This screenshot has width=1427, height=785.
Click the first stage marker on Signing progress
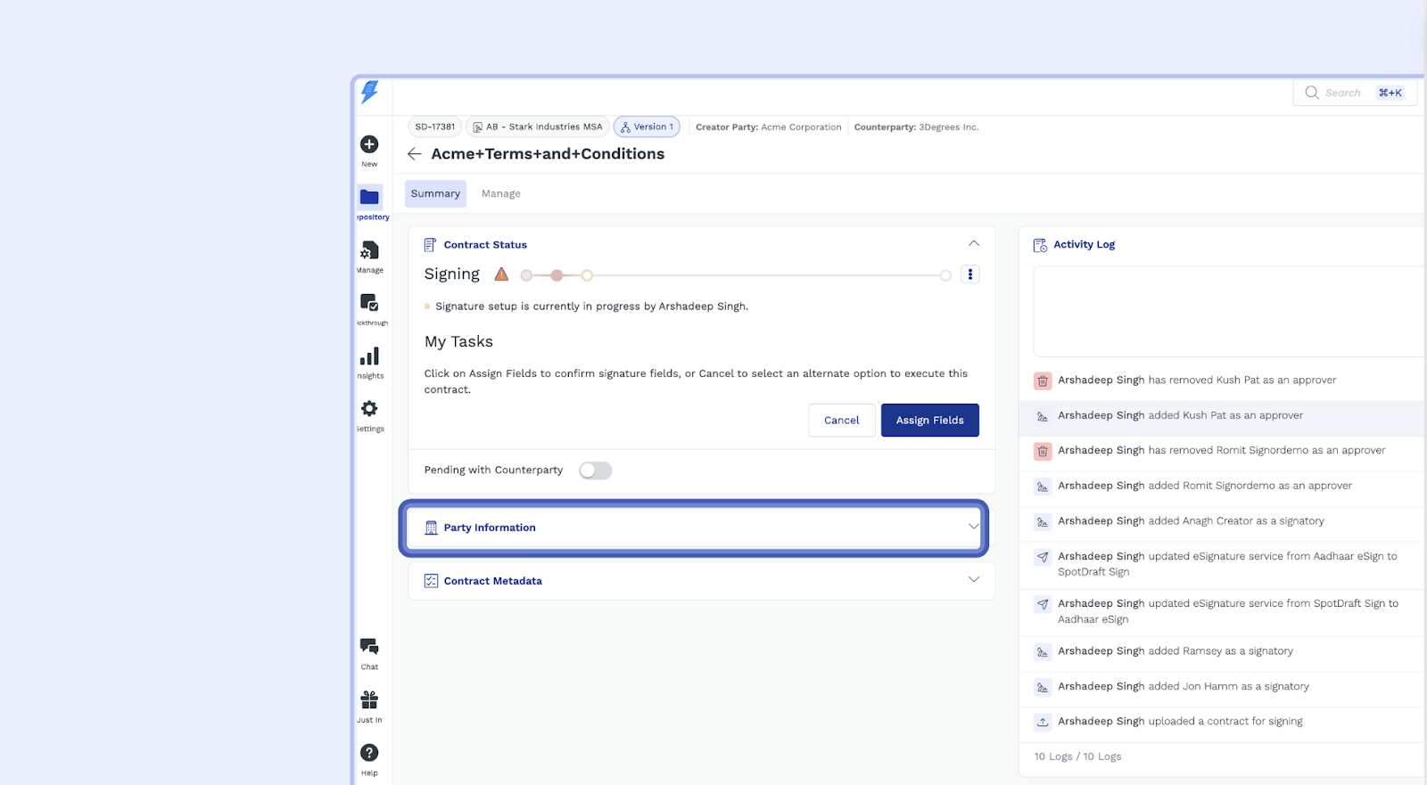tap(526, 276)
